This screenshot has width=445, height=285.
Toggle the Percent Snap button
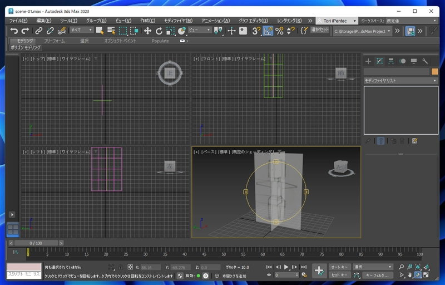tap(279, 31)
